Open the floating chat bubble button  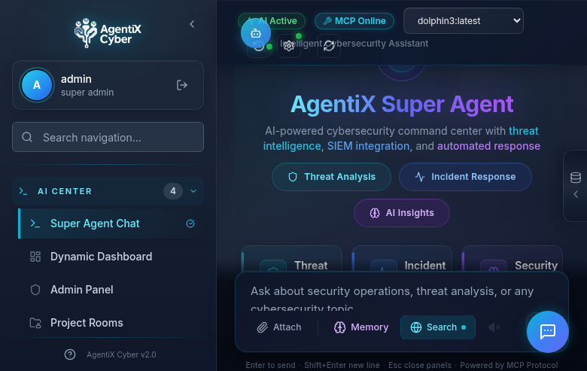(x=547, y=332)
